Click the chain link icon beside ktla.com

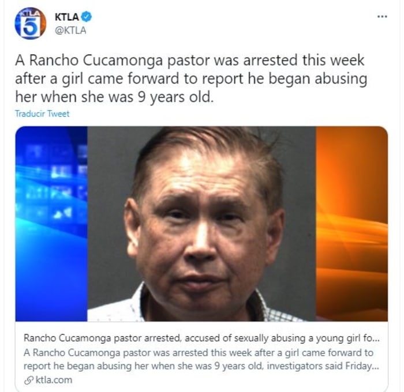click(x=29, y=380)
